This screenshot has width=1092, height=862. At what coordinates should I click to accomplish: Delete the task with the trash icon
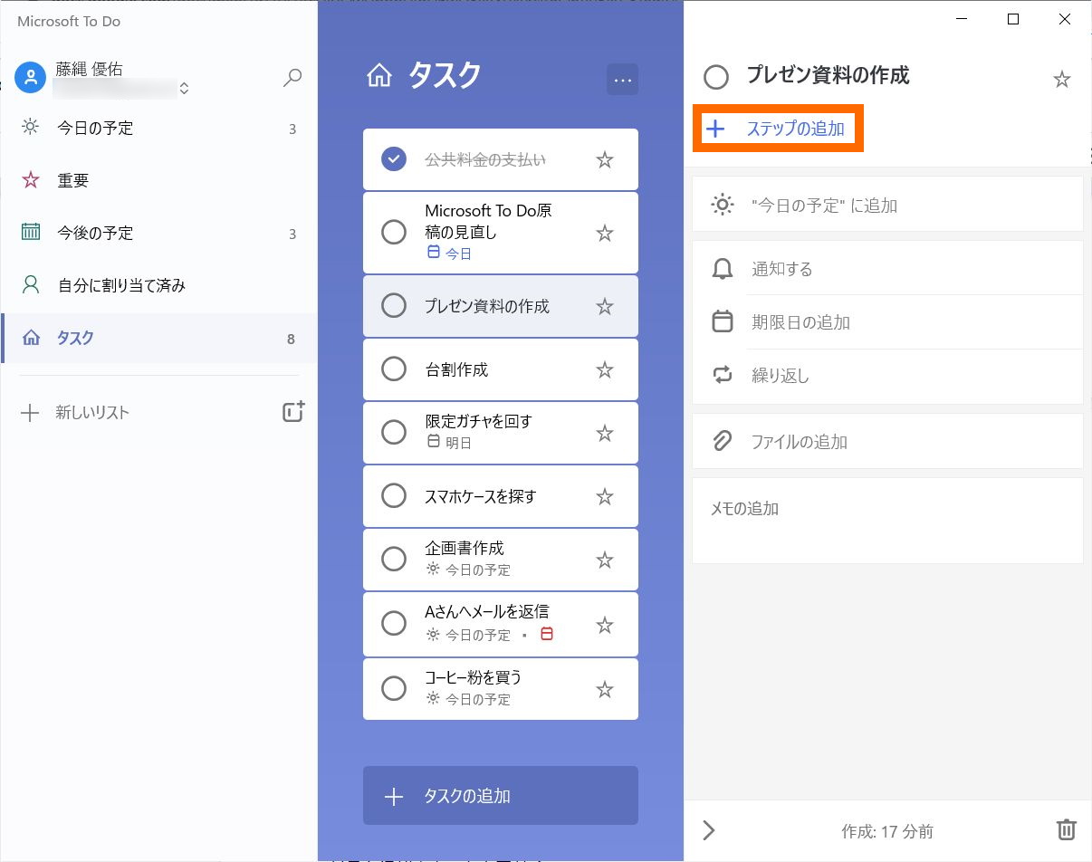pos(1065,830)
